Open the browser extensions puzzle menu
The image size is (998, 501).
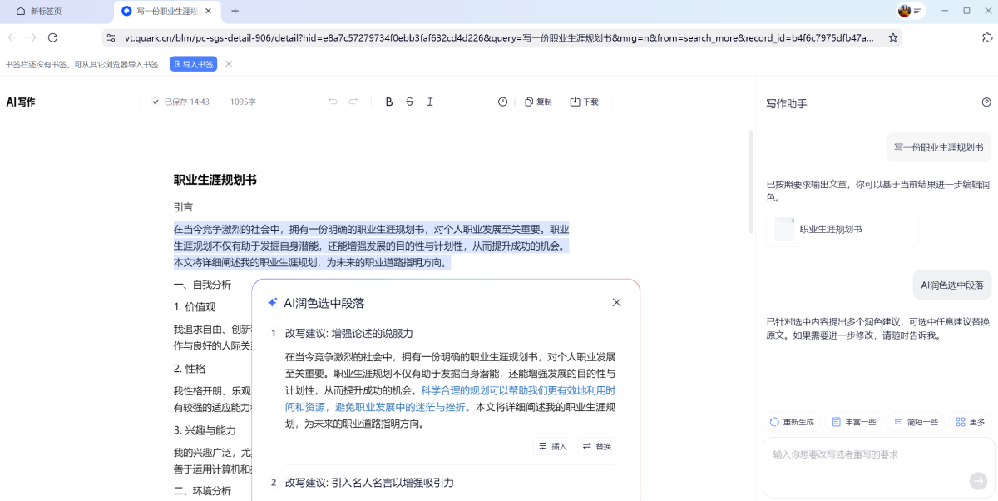pyautogui.click(x=987, y=37)
